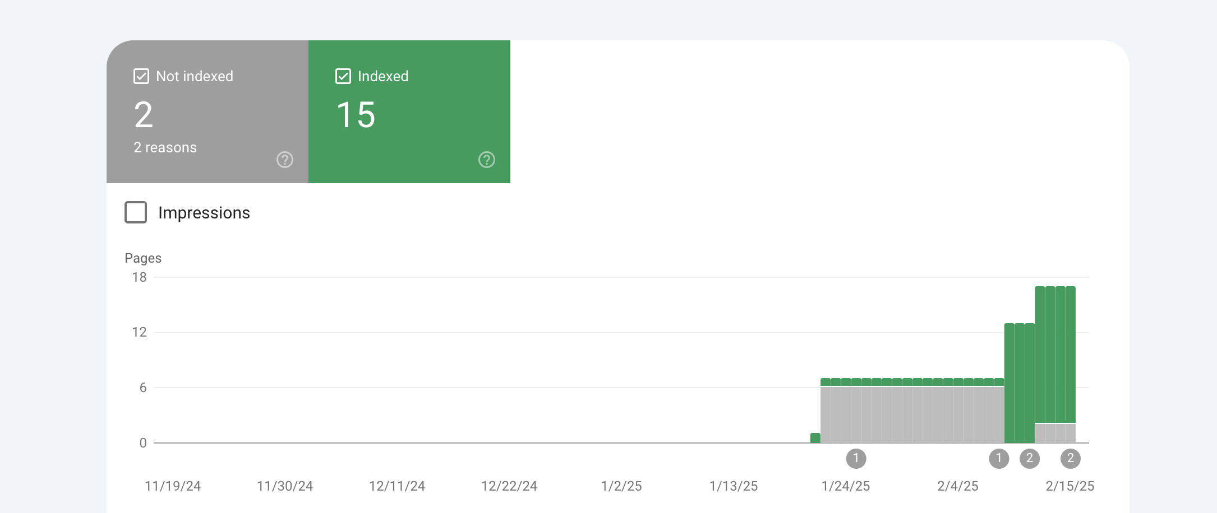Click the small single green bar at chart start
This screenshot has height=513, width=1217.
pos(815,438)
